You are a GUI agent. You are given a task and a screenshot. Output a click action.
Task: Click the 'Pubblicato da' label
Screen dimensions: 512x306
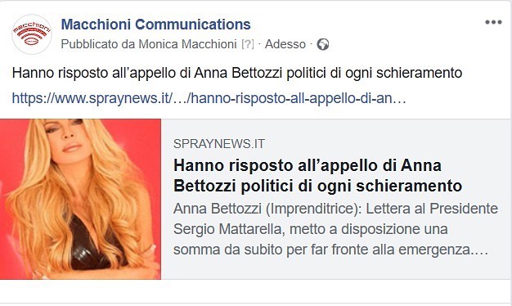[x=98, y=44]
